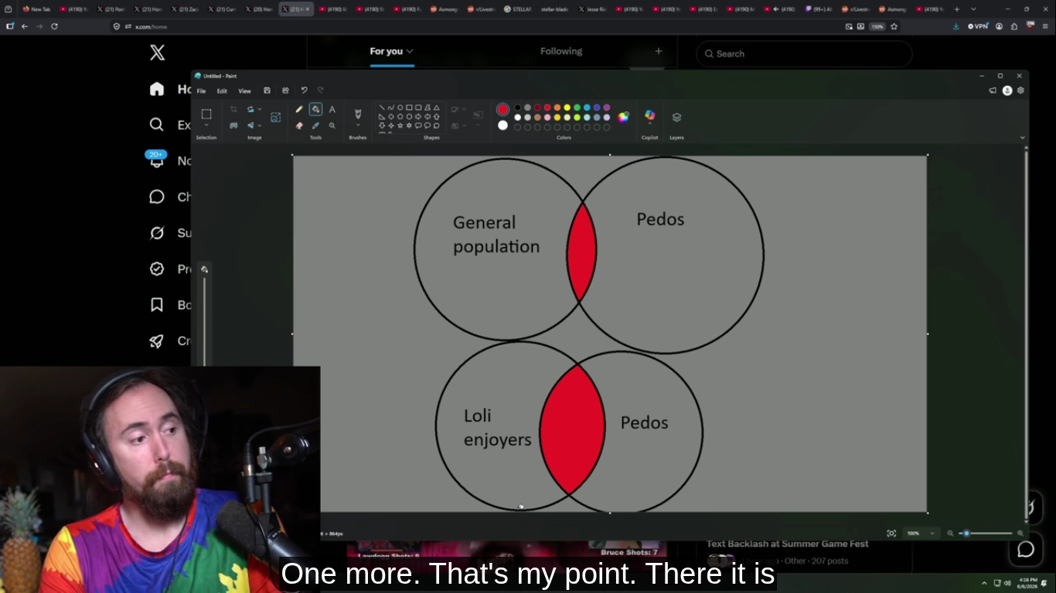
Task: Open Explore search icon in X sidebar
Action: pyautogui.click(x=157, y=124)
